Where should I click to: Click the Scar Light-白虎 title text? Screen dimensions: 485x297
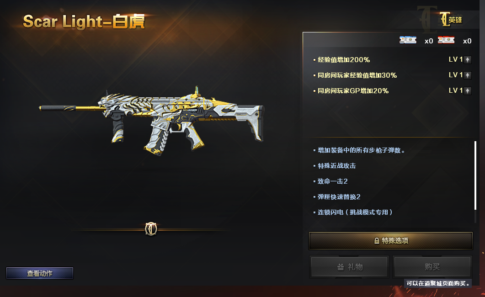pos(84,21)
